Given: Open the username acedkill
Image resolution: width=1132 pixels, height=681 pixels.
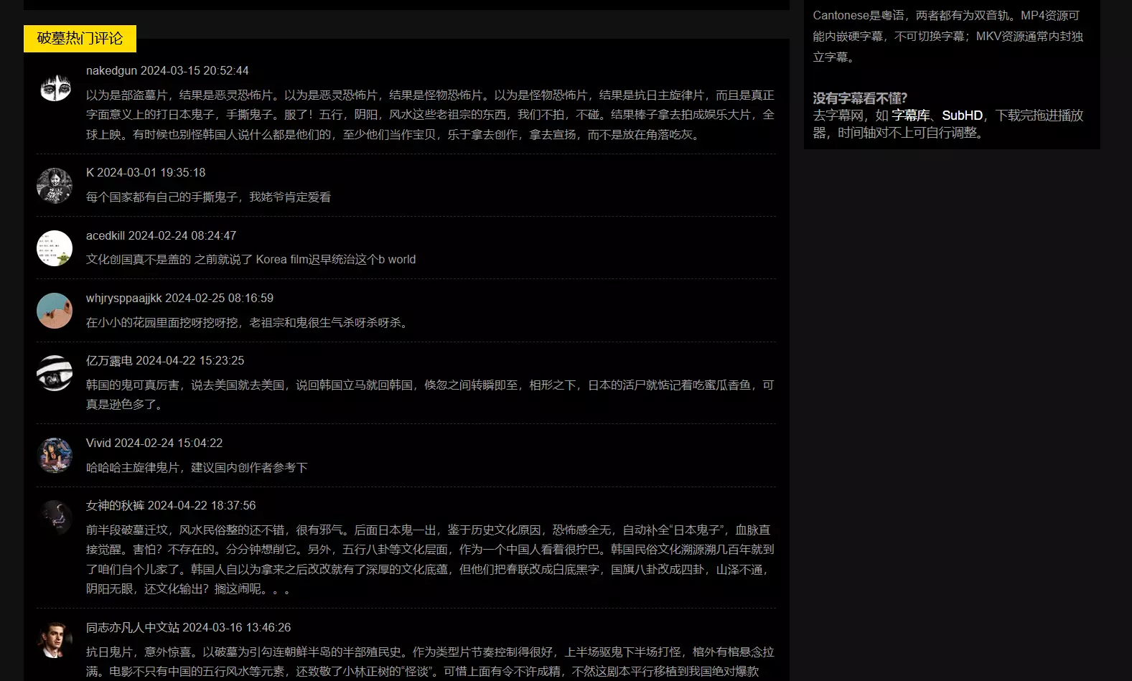Looking at the screenshot, I should pos(106,236).
